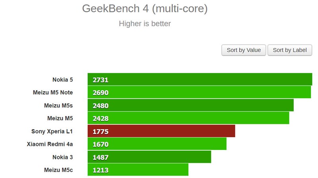The image size is (318, 178).
Task: Click the Sony Xperia L1 label
Action: tap(52, 131)
